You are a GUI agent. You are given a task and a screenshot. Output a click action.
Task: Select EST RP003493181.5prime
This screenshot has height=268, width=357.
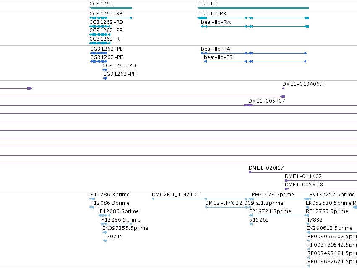[x=332, y=253]
